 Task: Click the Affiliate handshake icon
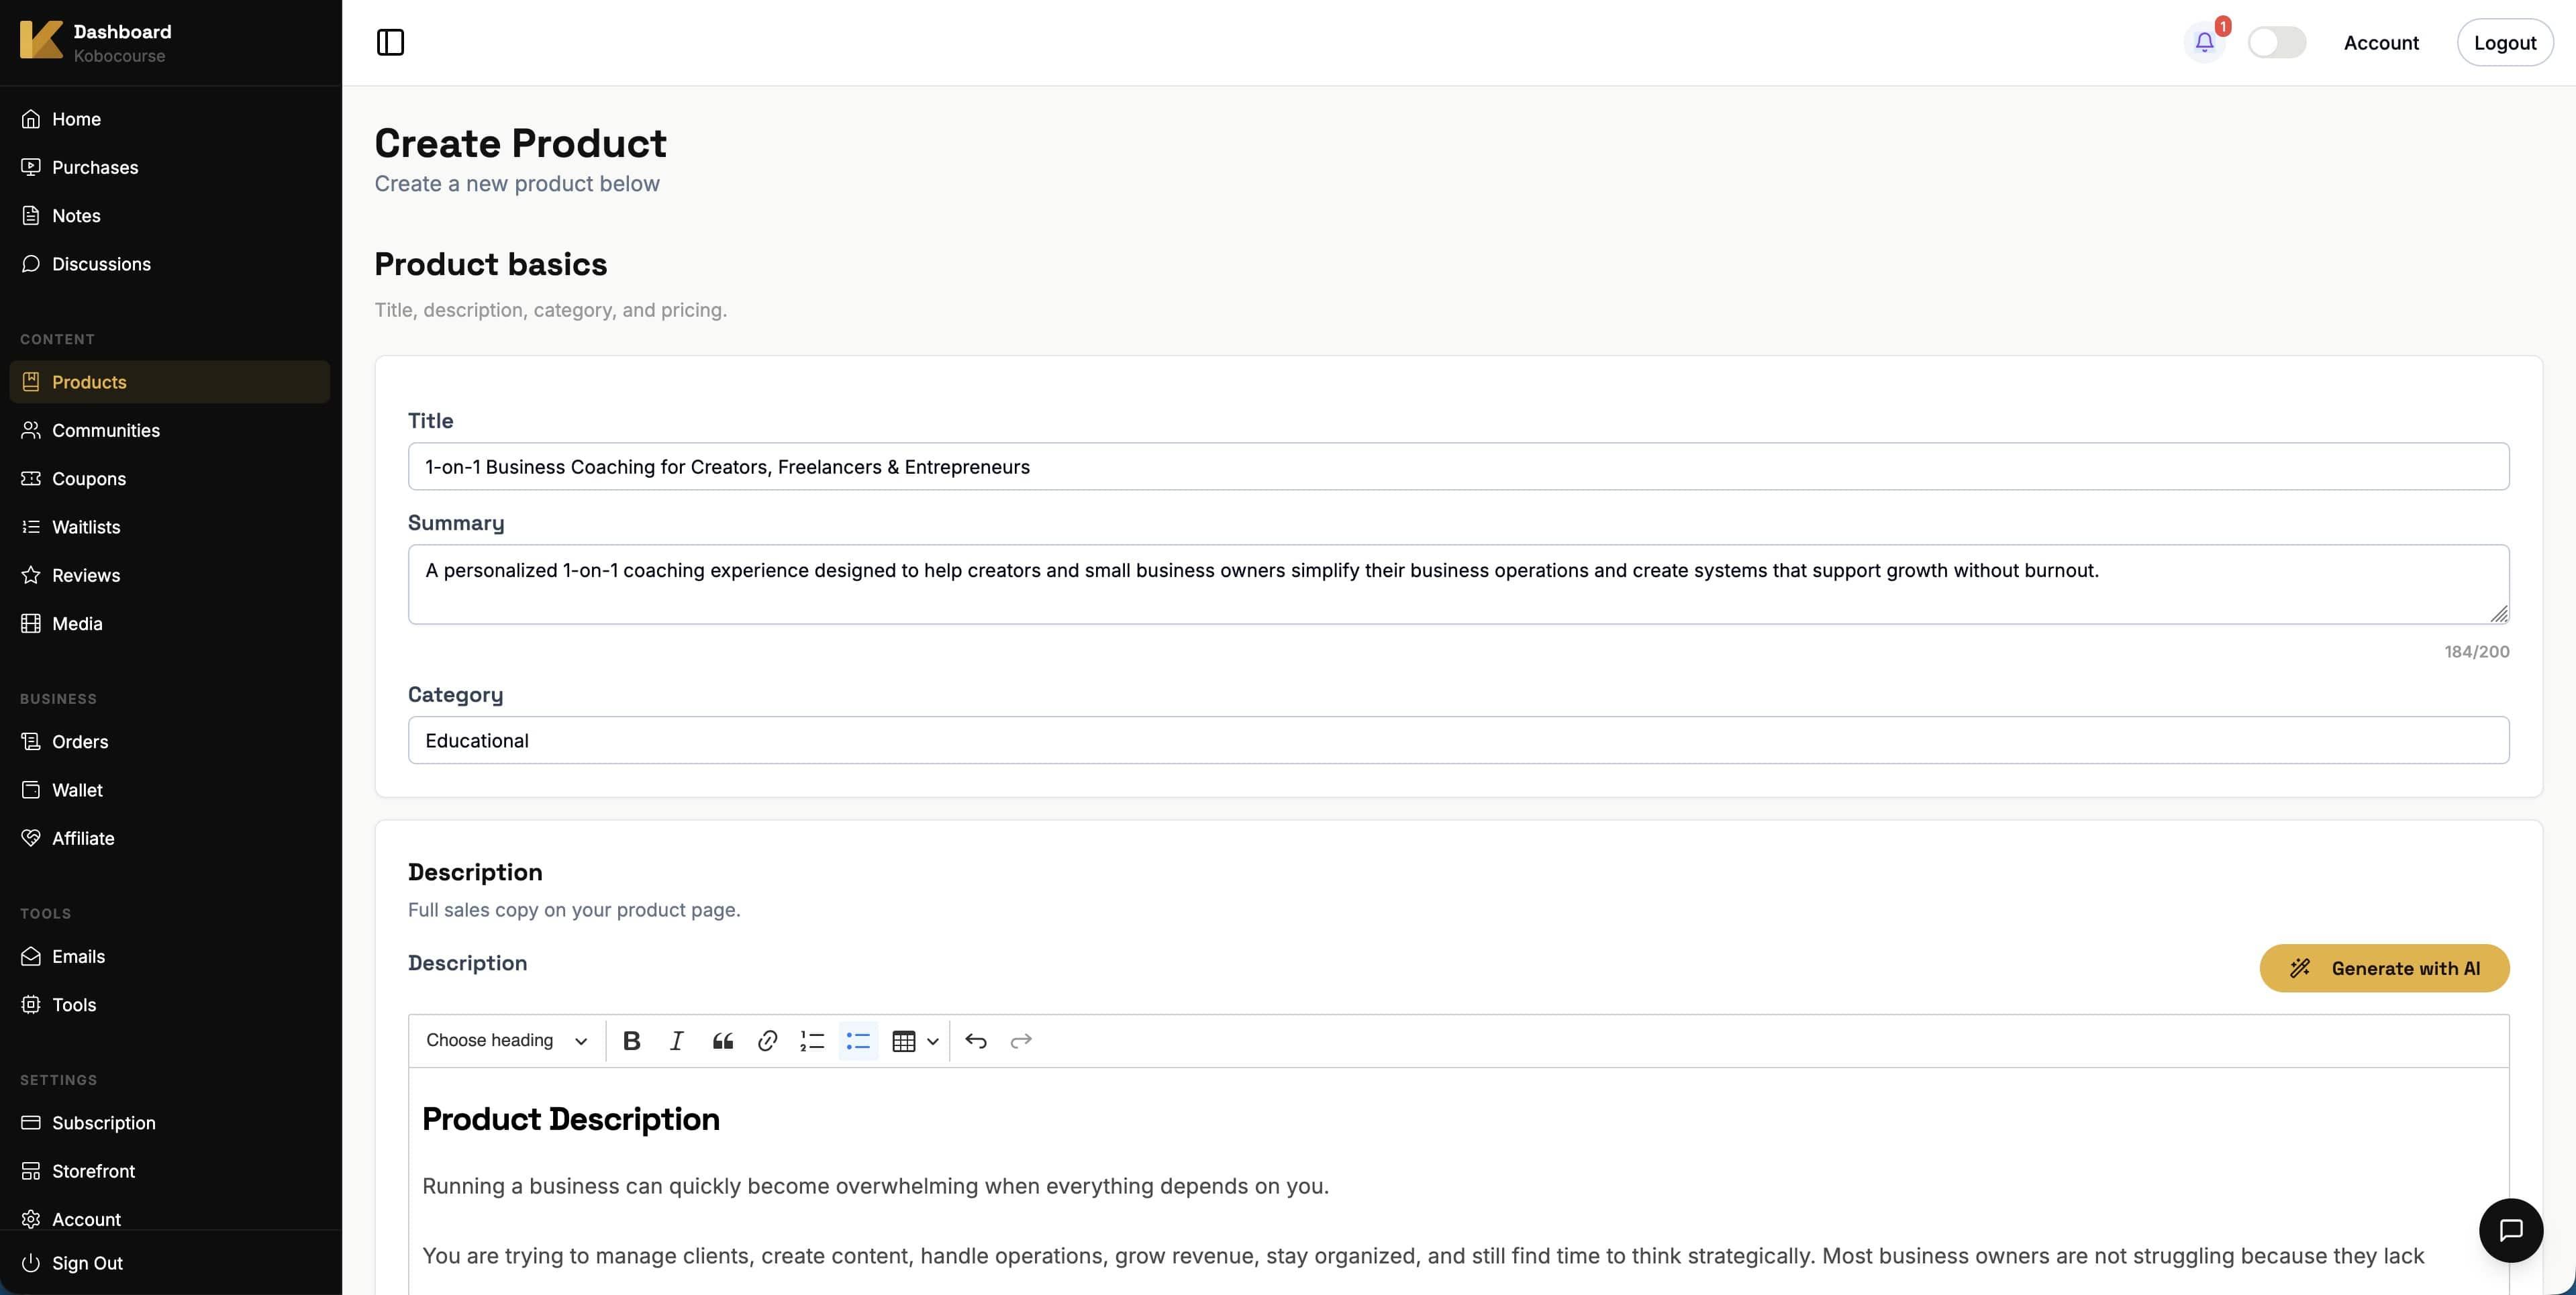pyautogui.click(x=31, y=838)
